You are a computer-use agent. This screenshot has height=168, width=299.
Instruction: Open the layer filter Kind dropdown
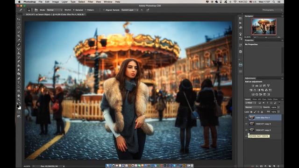[x=251, y=103]
